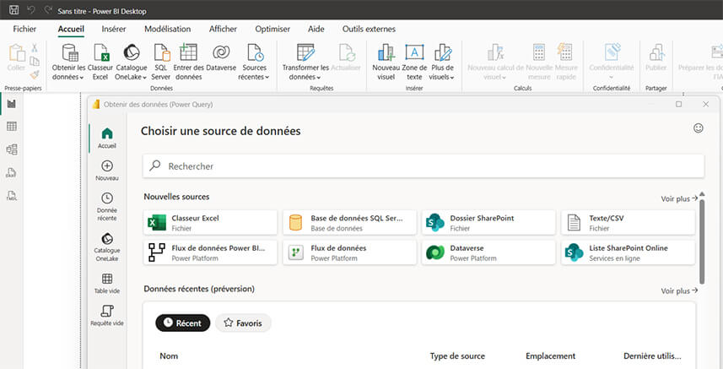Click the format painter brush icon
This screenshot has width=723, height=369.
pos(35,74)
